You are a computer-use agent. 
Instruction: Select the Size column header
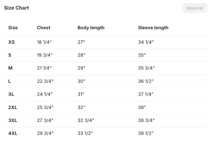point(13,28)
